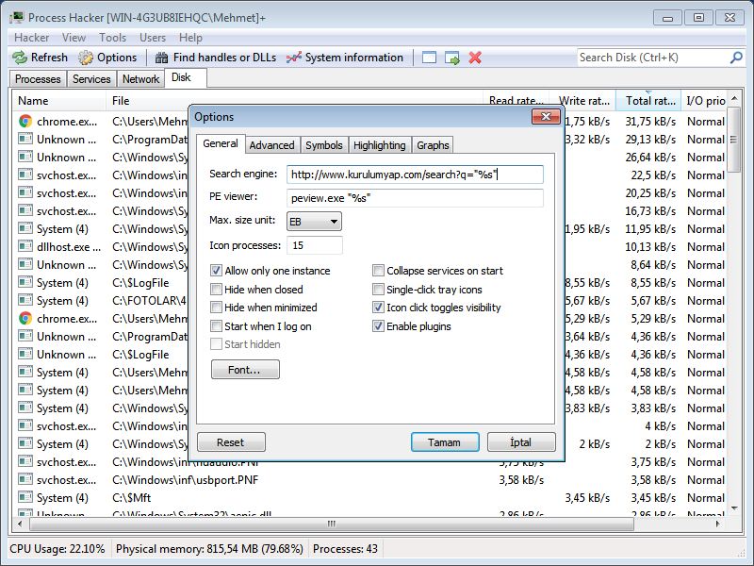Uncheck Allow only one instance
The height and width of the screenshot is (566, 754).
[217, 271]
